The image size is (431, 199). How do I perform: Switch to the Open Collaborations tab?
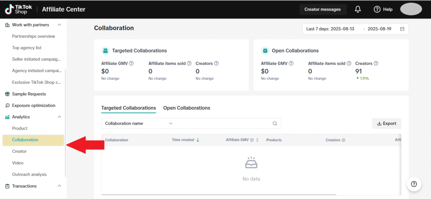click(186, 108)
